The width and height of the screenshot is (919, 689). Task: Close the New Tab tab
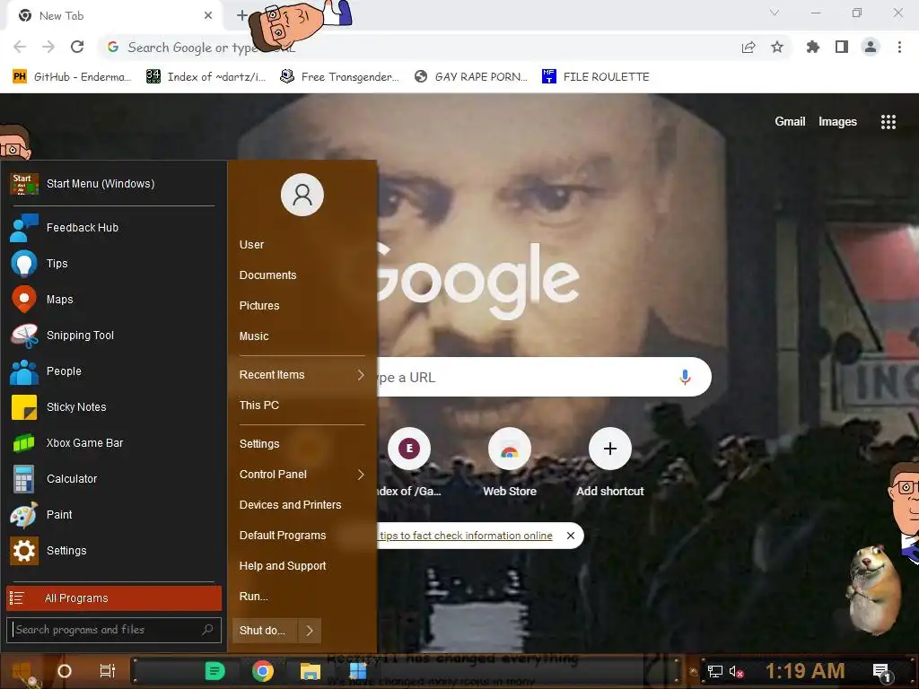coord(208,15)
